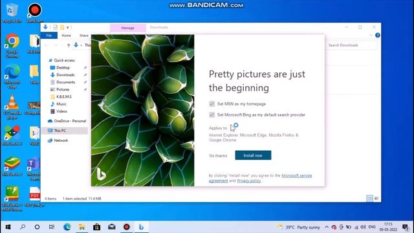
Task: Select Network in Explorer sidebar
Action: [x=61, y=140]
